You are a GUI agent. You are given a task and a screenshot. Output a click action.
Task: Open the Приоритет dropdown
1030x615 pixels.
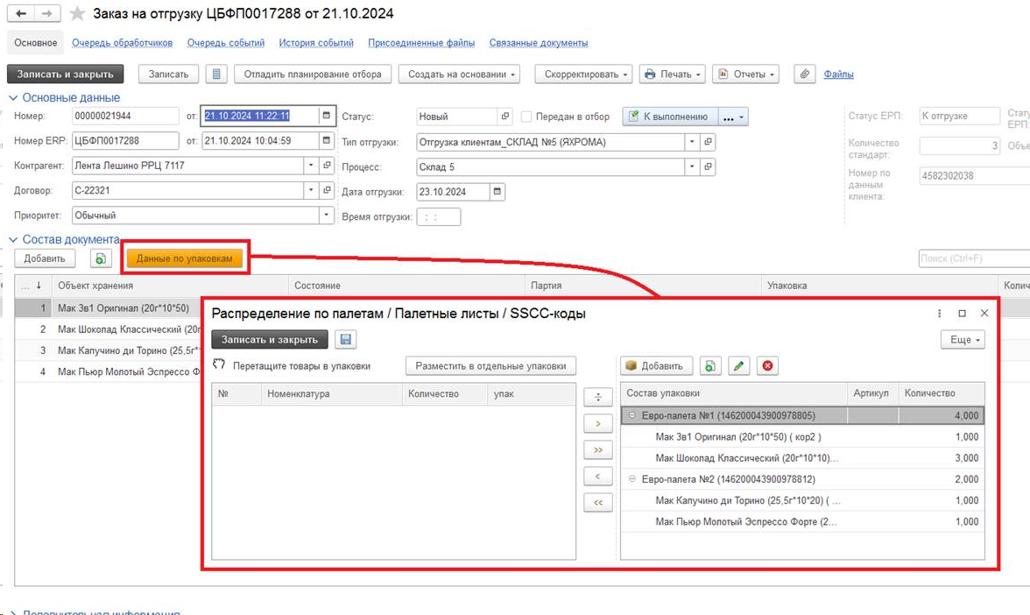tap(326, 215)
